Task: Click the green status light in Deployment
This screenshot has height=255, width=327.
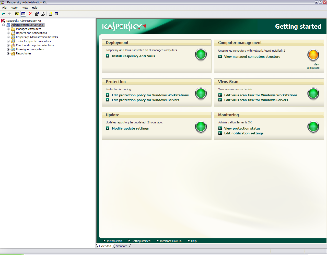Action: pos(201,54)
